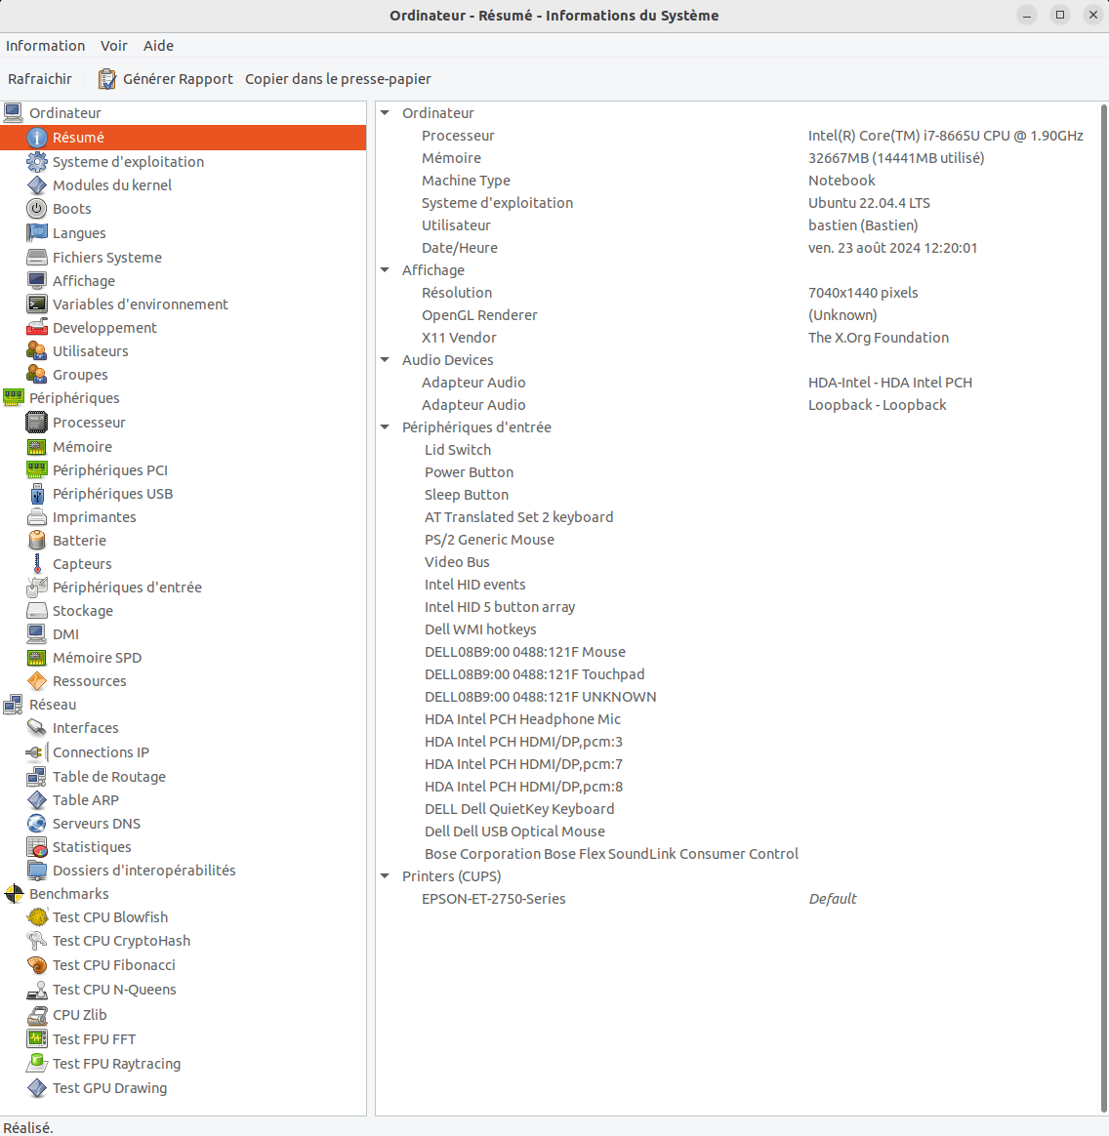This screenshot has width=1109, height=1136.
Task: Collapse the Printers (CUPS) group
Action: [385, 876]
